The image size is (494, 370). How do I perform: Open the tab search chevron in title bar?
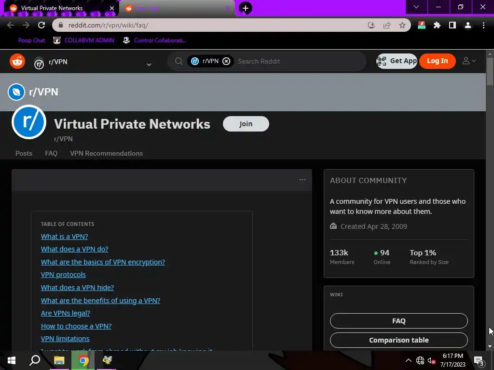[416, 7]
